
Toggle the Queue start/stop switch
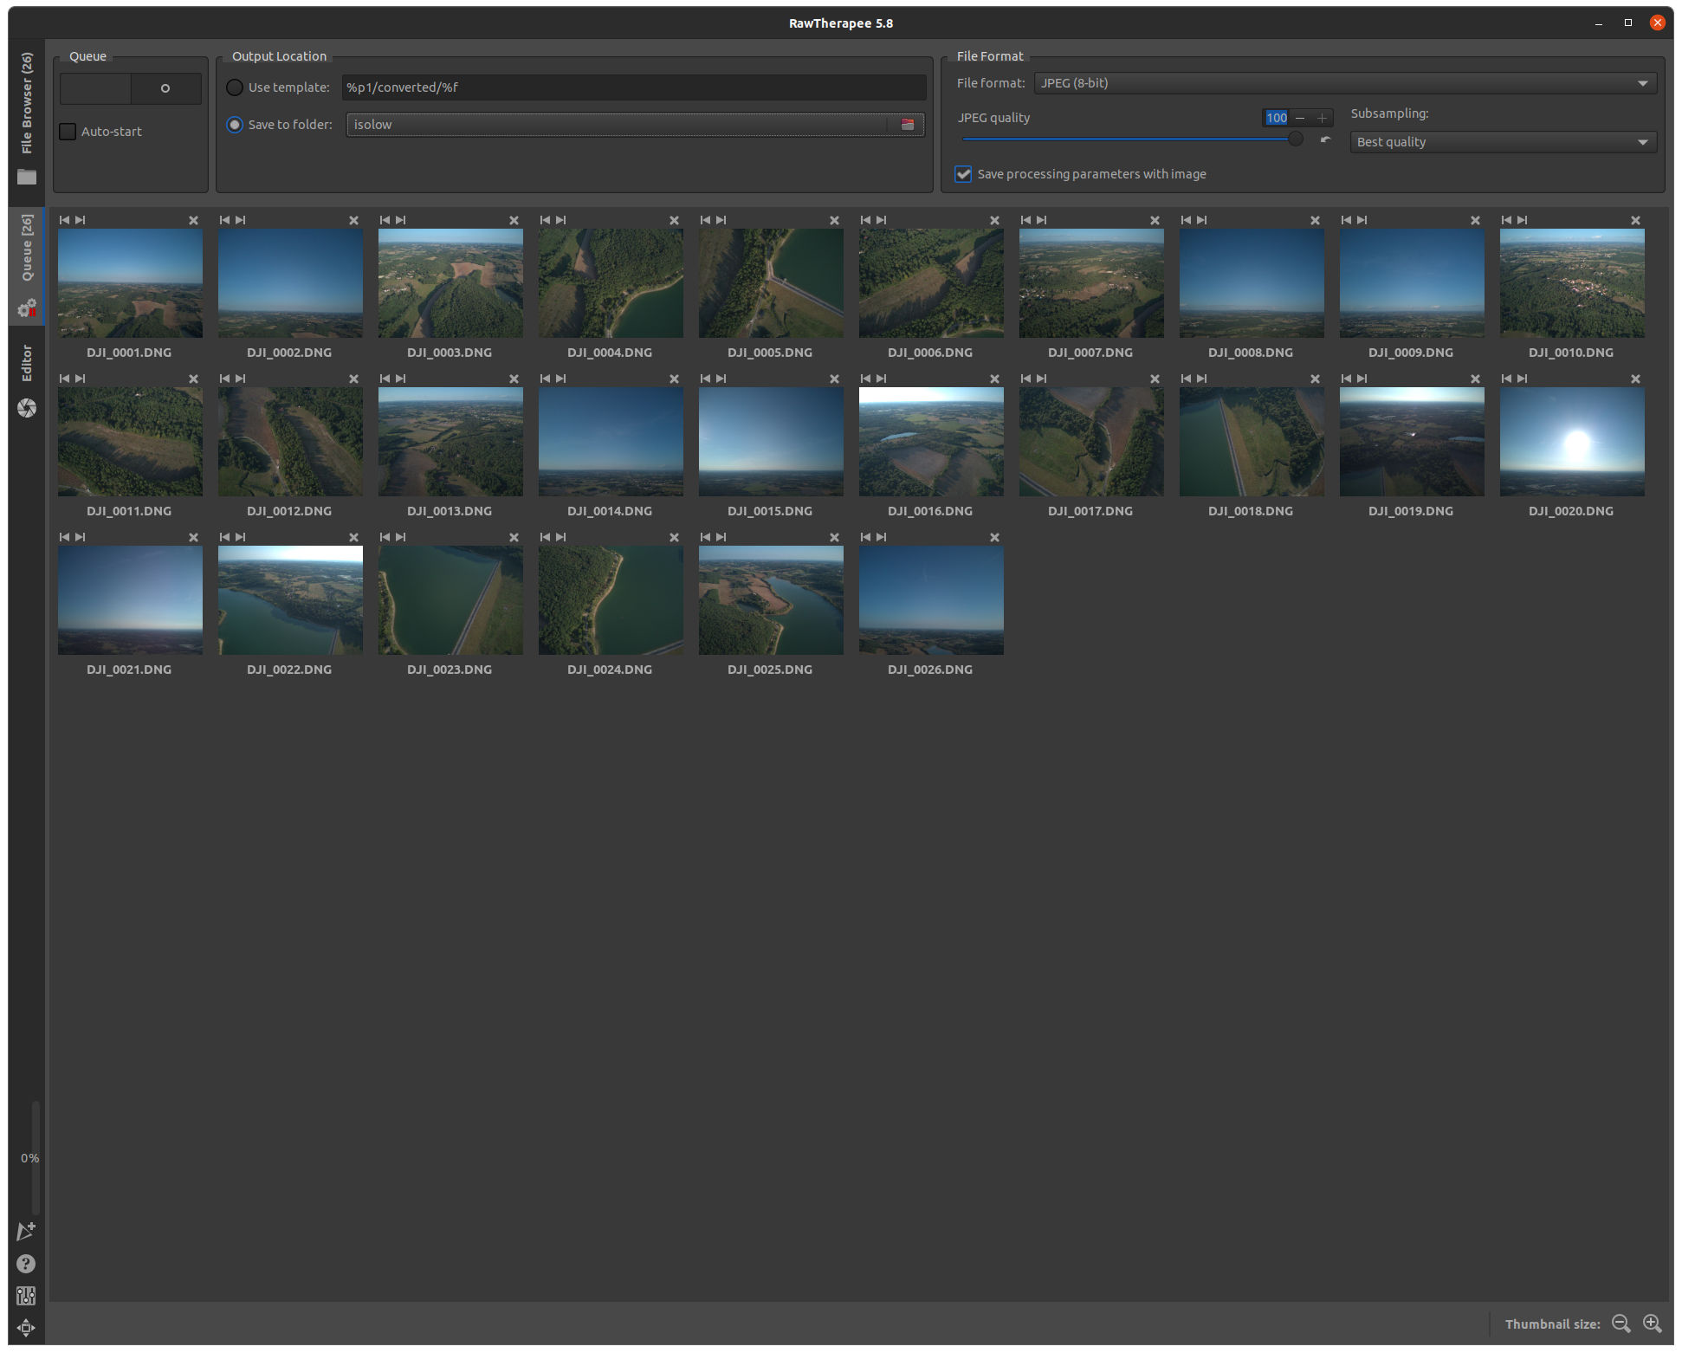(x=131, y=88)
